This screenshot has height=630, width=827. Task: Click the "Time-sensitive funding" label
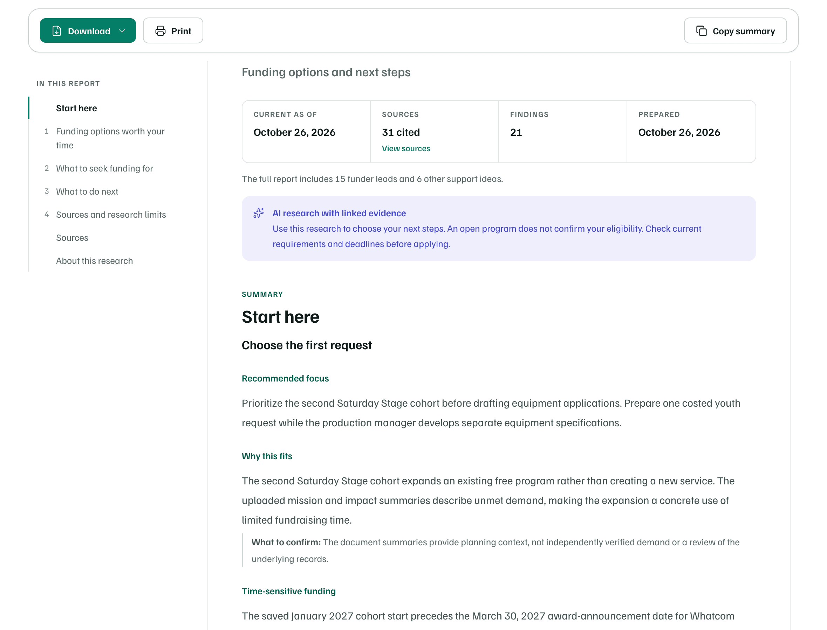288,591
